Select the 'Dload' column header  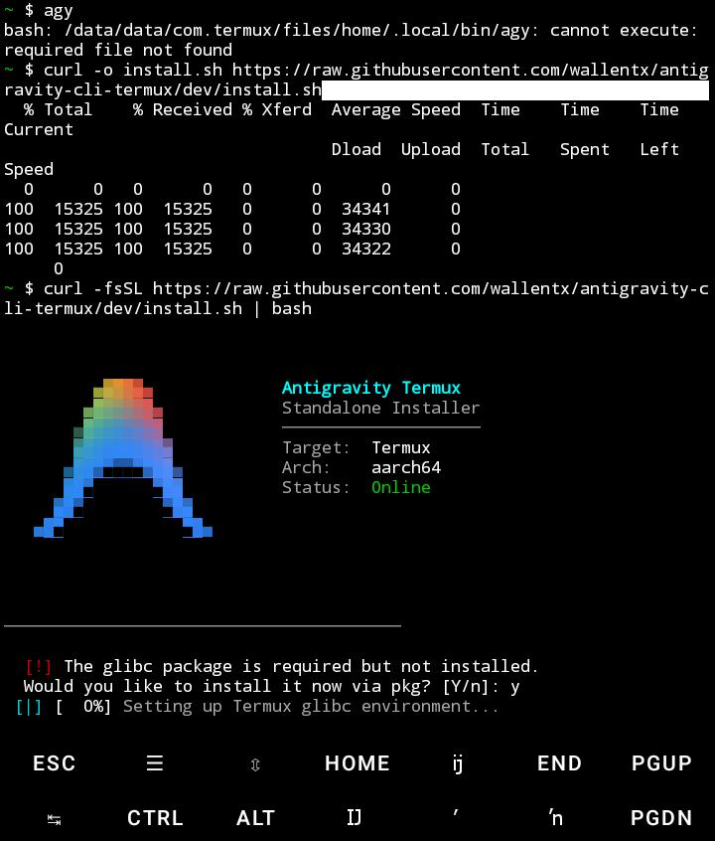coord(357,150)
